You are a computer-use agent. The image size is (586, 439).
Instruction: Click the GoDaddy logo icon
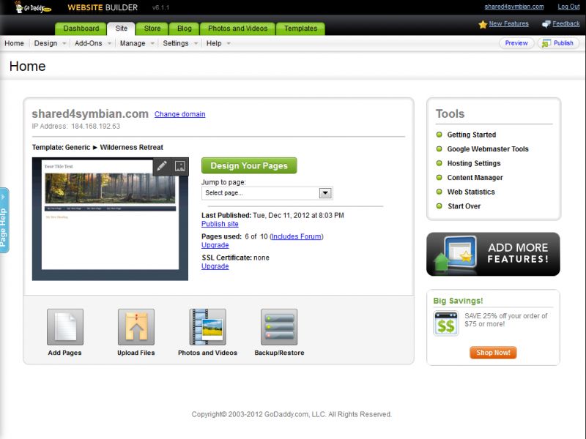[x=32, y=7]
